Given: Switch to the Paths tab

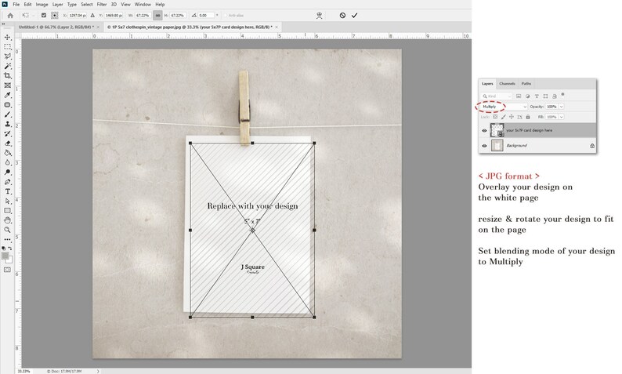Looking at the screenshot, I should pyautogui.click(x=526, y=84).
